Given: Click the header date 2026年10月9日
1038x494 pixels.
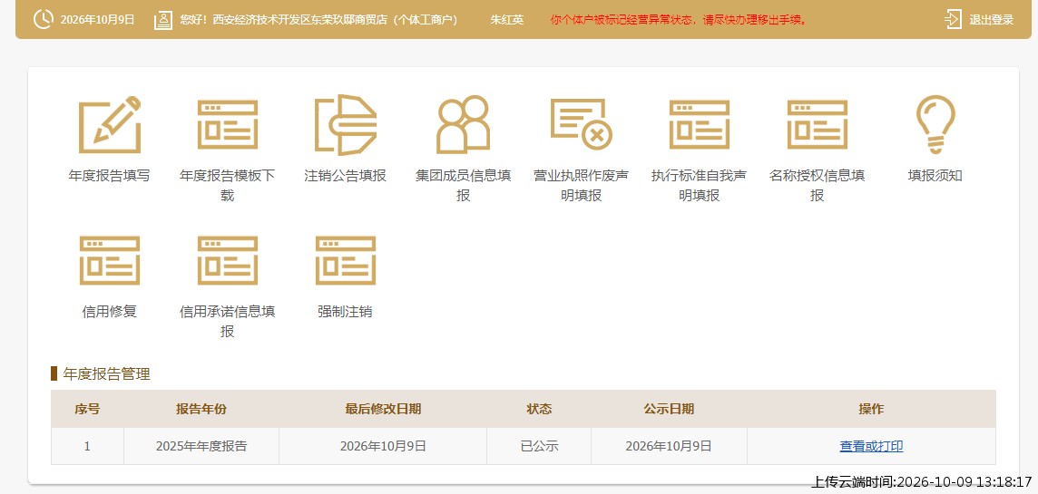Looking at the screenshot, I should [x=97, y=20].
